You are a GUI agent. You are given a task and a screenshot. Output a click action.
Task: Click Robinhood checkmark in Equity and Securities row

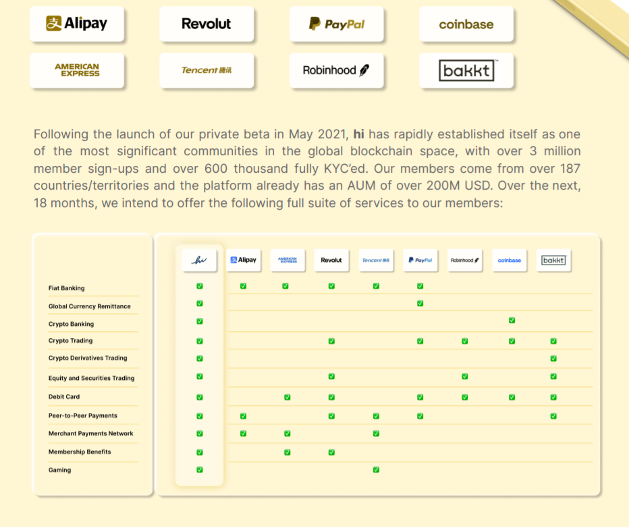click(464, 377)
